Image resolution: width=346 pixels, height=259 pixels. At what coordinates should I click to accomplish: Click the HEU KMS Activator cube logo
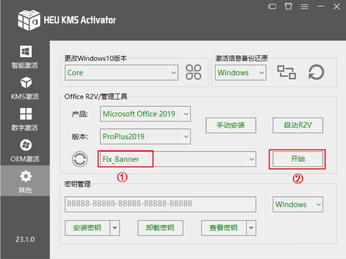[29, 20]
